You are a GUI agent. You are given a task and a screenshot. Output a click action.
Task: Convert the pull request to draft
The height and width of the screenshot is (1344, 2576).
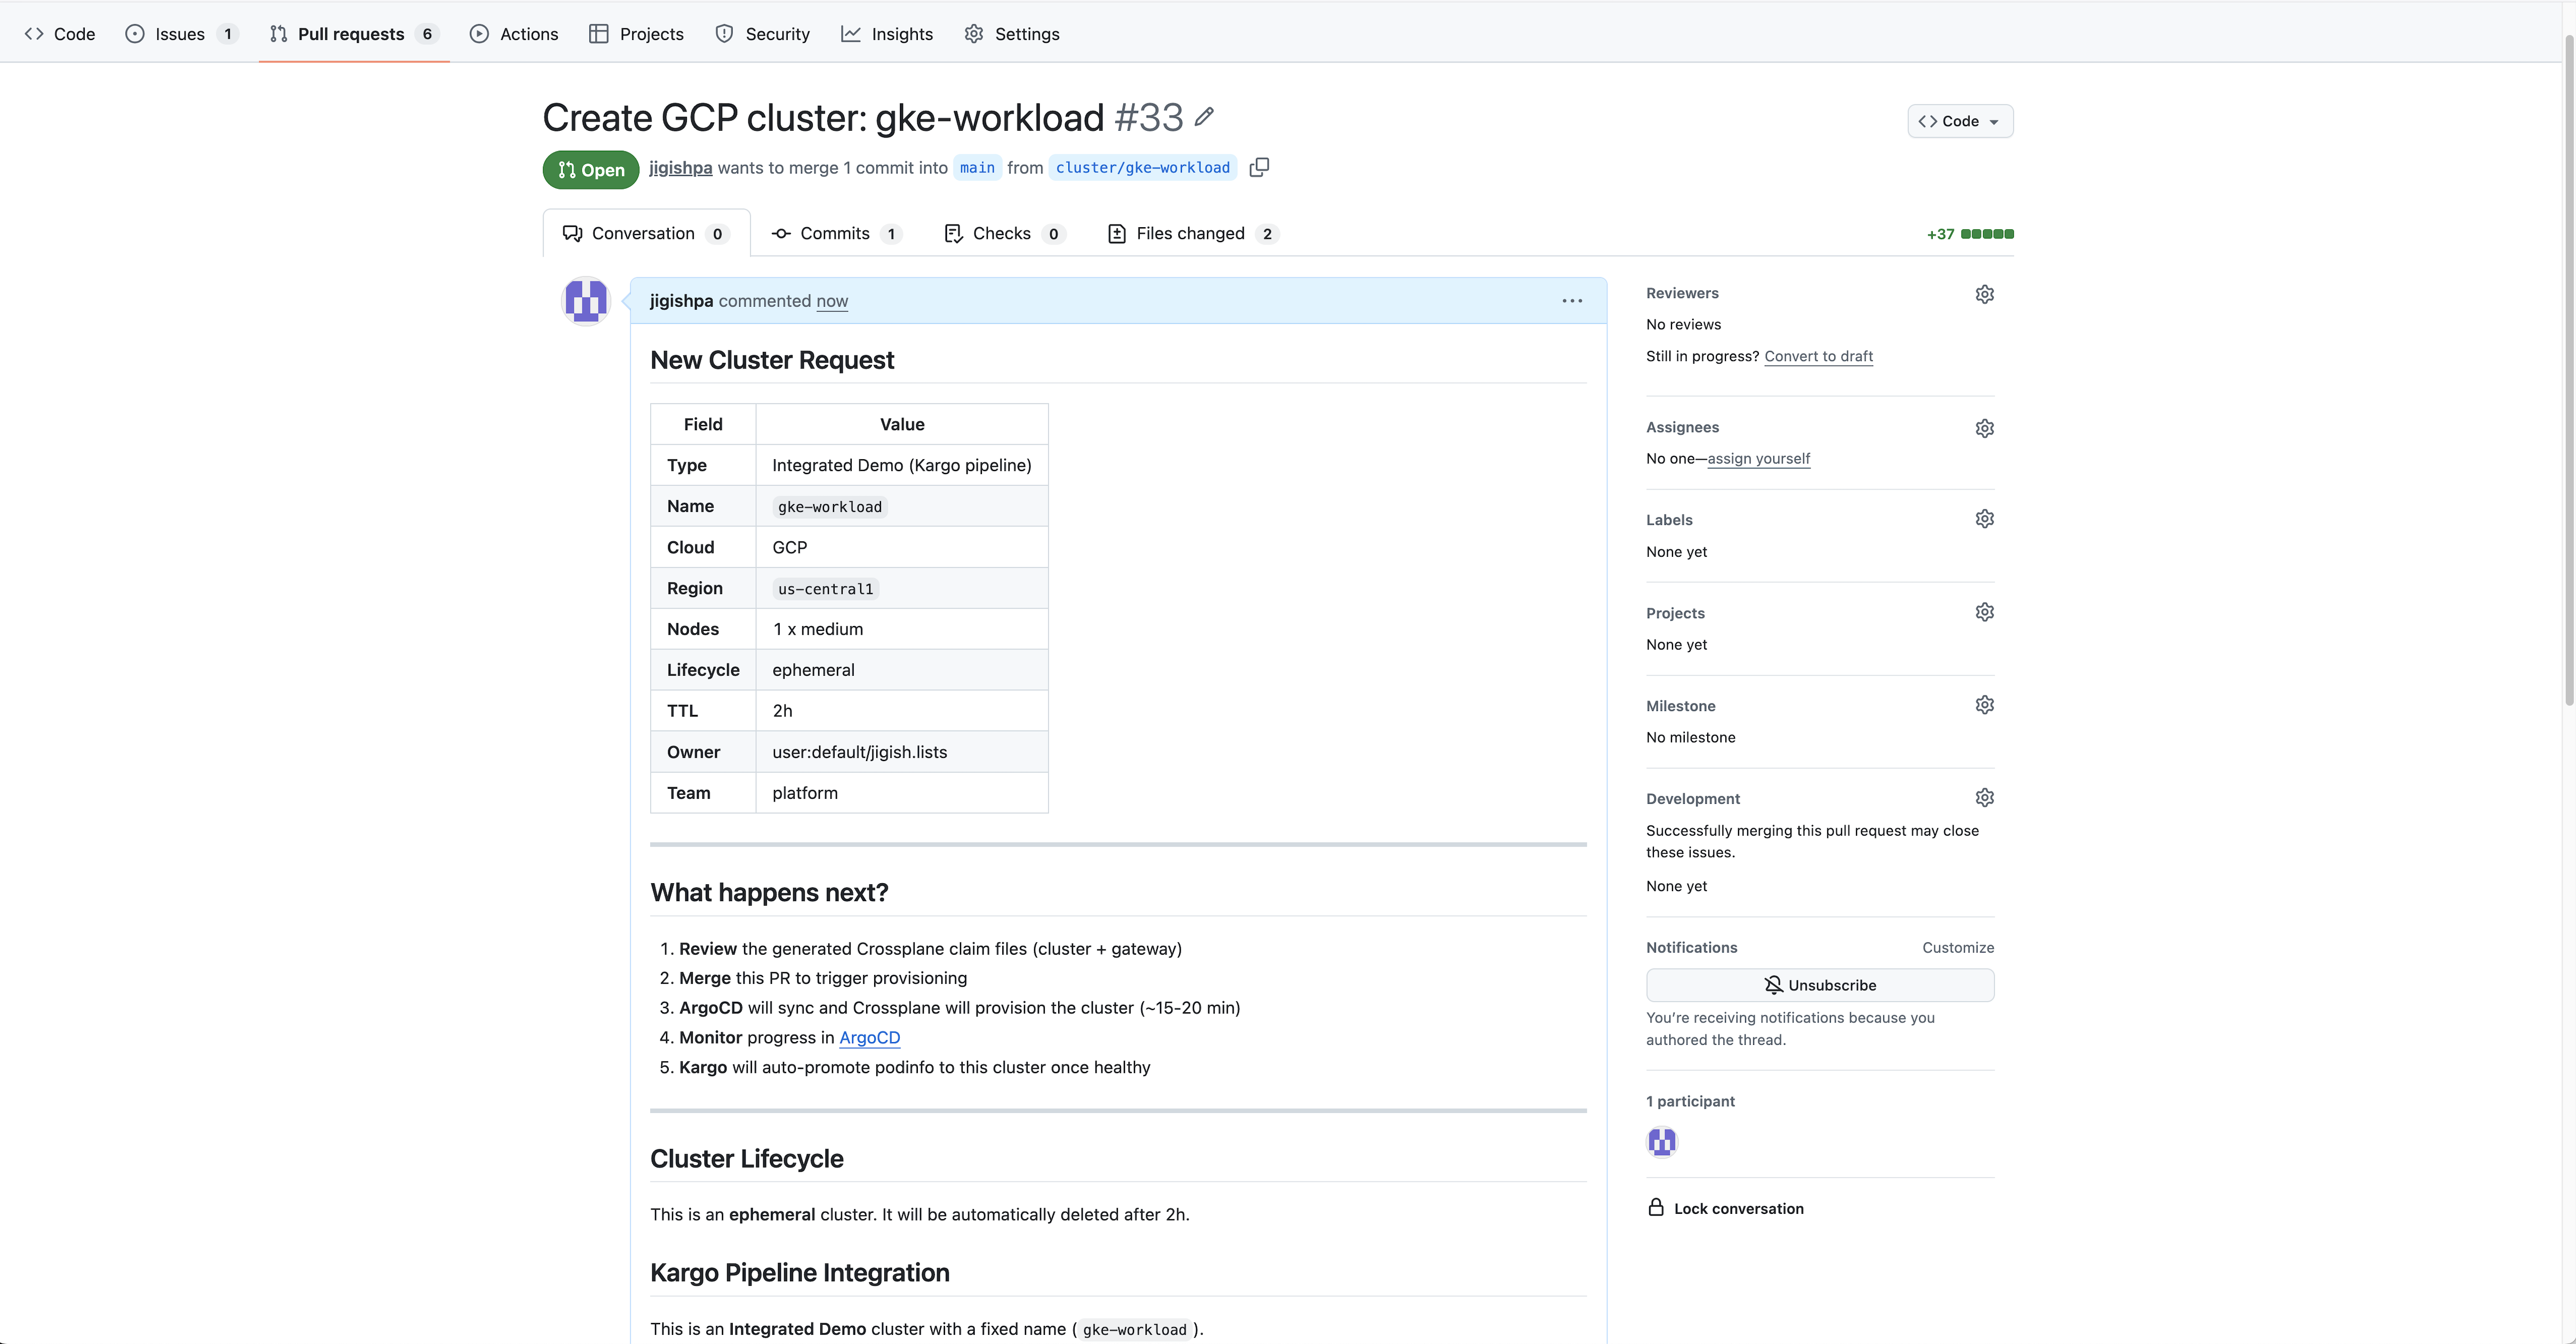1818,356
